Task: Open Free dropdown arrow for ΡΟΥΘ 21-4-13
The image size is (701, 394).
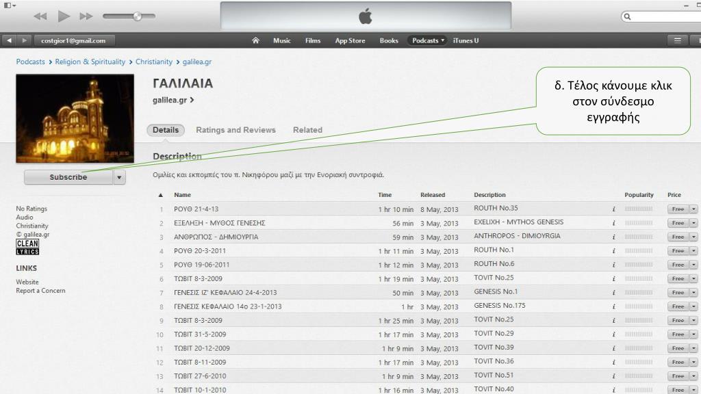Action: pos(693,209)
